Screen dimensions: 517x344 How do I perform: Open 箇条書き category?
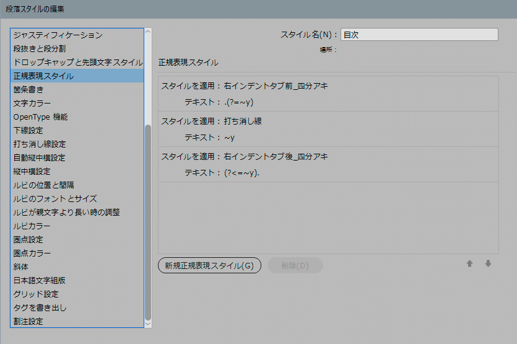(77, 89)
